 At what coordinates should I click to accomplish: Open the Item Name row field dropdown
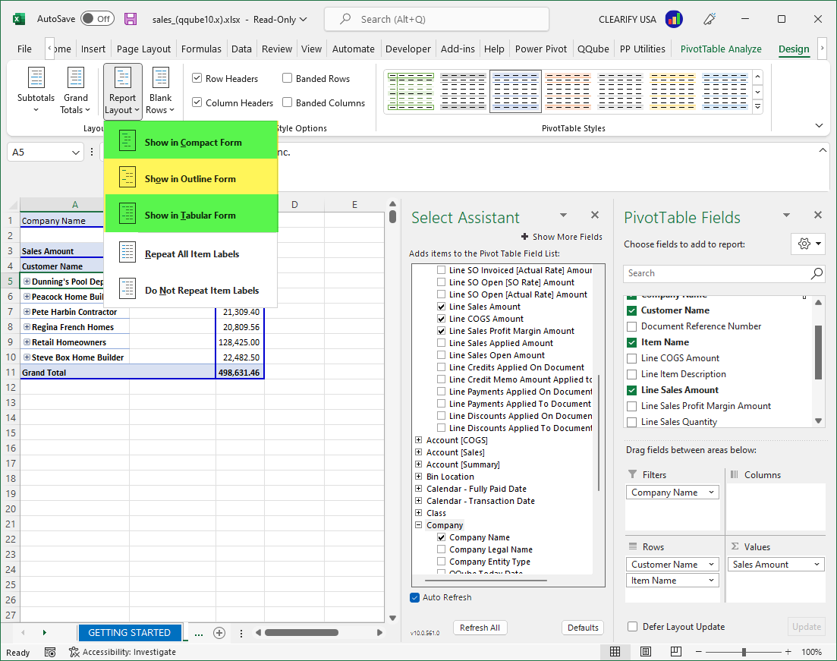pyautogui.click(x=712, y=581)
